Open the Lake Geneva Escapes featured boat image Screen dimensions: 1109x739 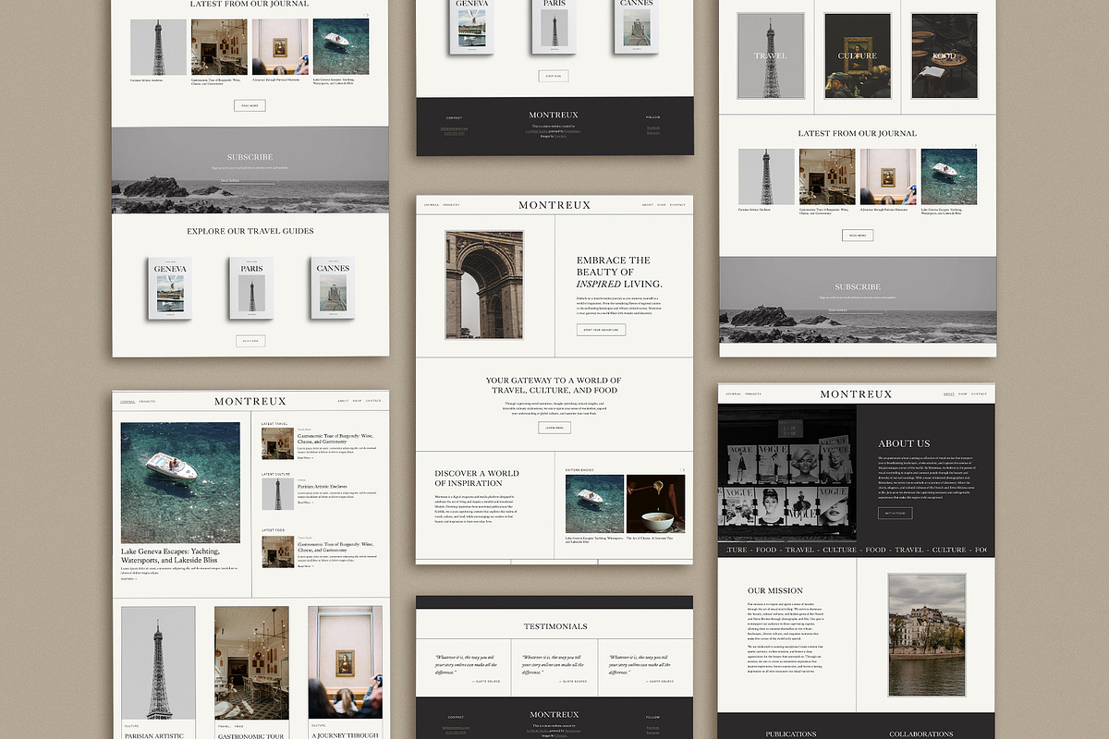180,483
